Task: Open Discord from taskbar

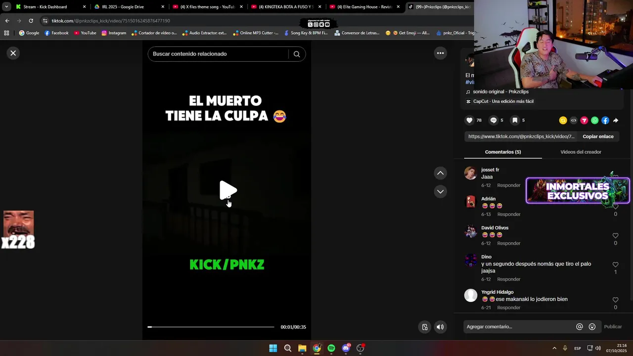Action: [x=346, y=348]
